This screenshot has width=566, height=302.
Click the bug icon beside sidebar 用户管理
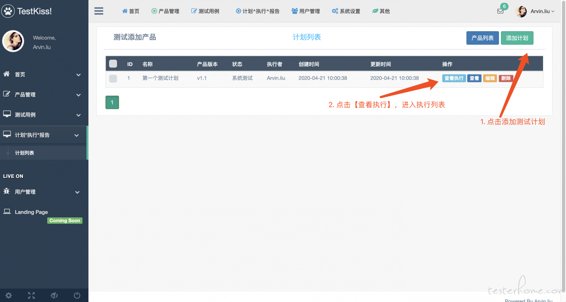(6, 191)
